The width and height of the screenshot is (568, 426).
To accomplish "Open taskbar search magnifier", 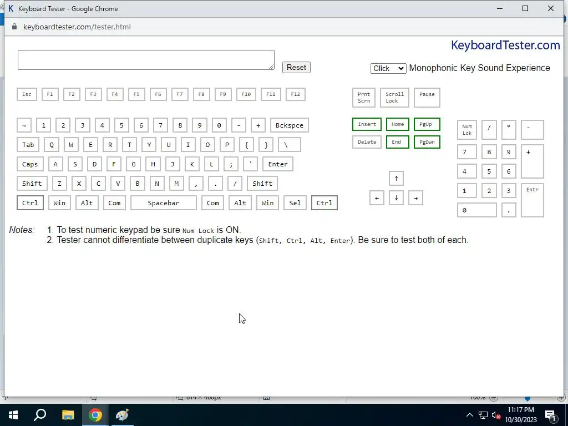I will (40, 415).
